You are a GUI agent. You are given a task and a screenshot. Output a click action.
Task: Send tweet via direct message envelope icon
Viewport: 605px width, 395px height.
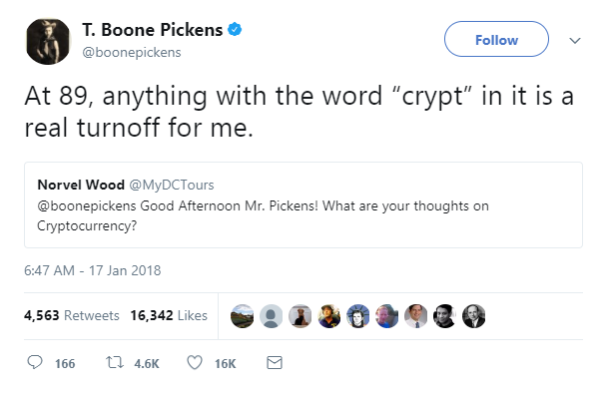(275, 363)
